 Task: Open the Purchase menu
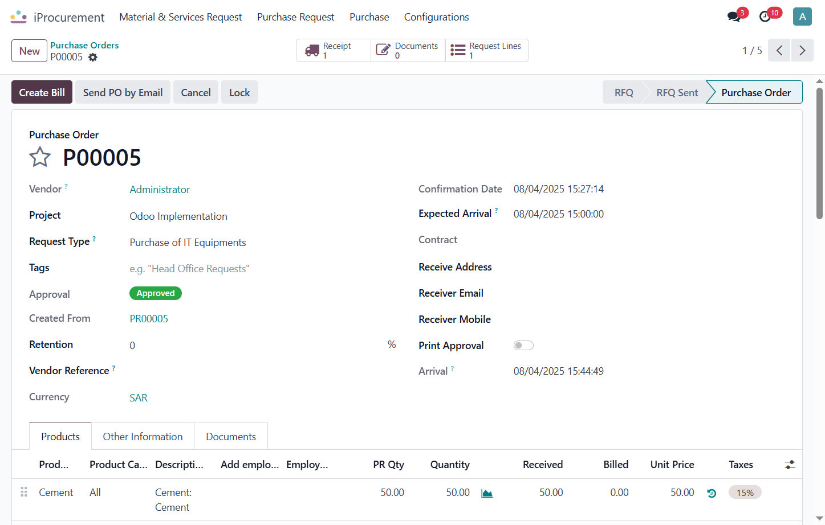(369, 17)
